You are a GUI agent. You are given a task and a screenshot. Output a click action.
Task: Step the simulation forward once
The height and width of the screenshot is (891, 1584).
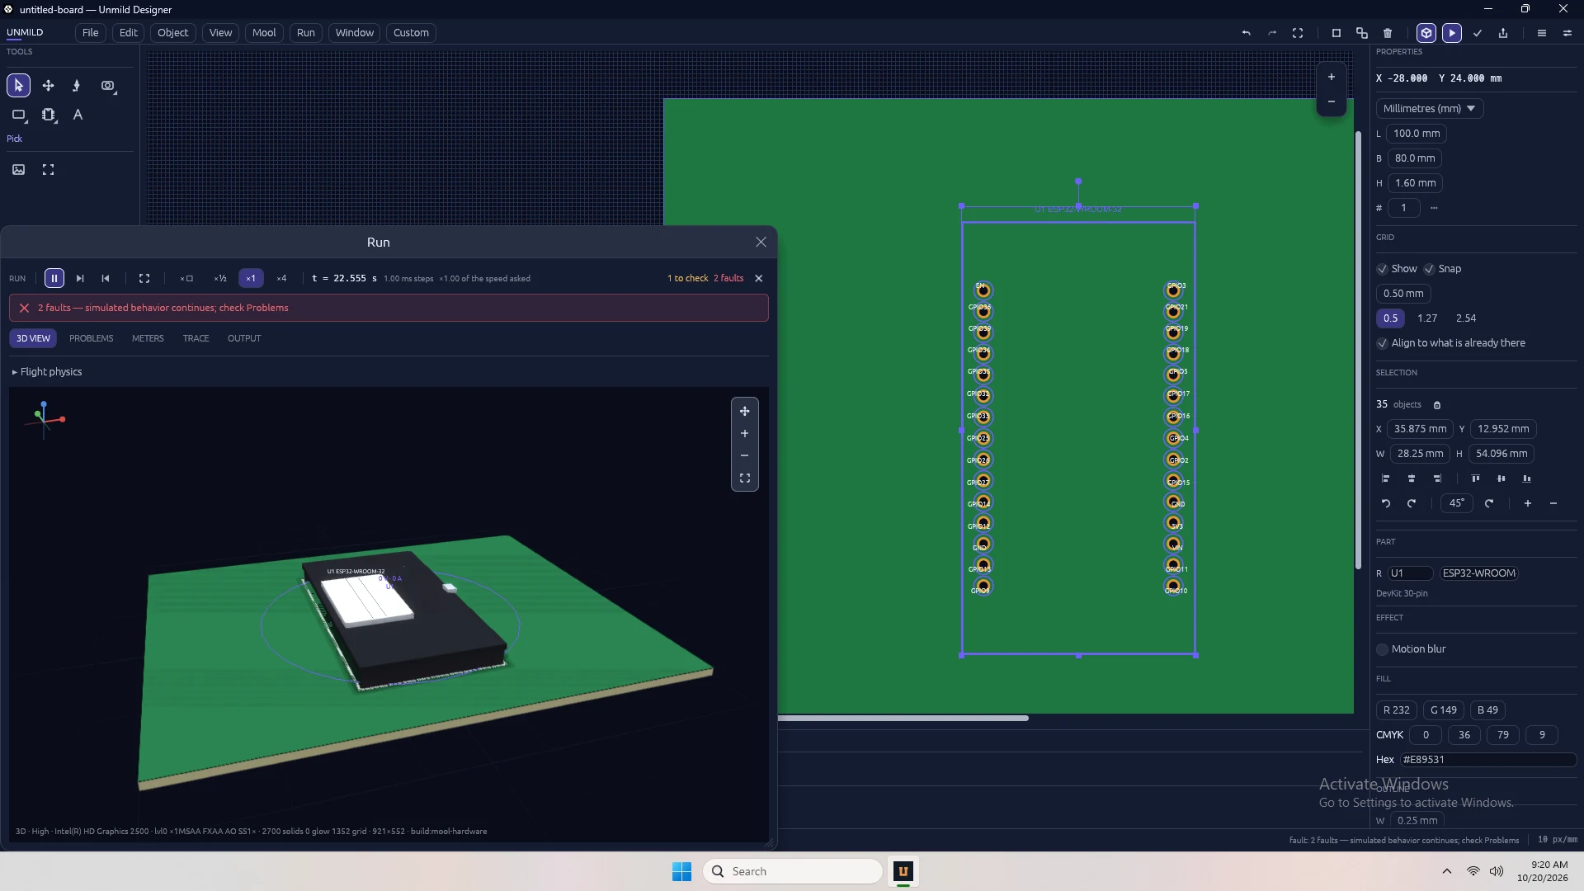pos(80,279)
